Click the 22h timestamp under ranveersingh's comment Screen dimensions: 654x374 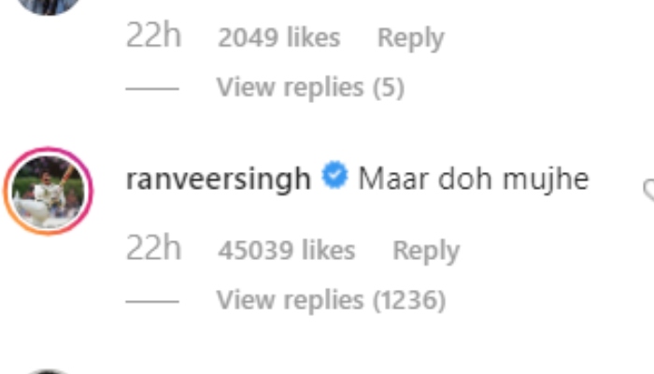click(x=153, y=248)
